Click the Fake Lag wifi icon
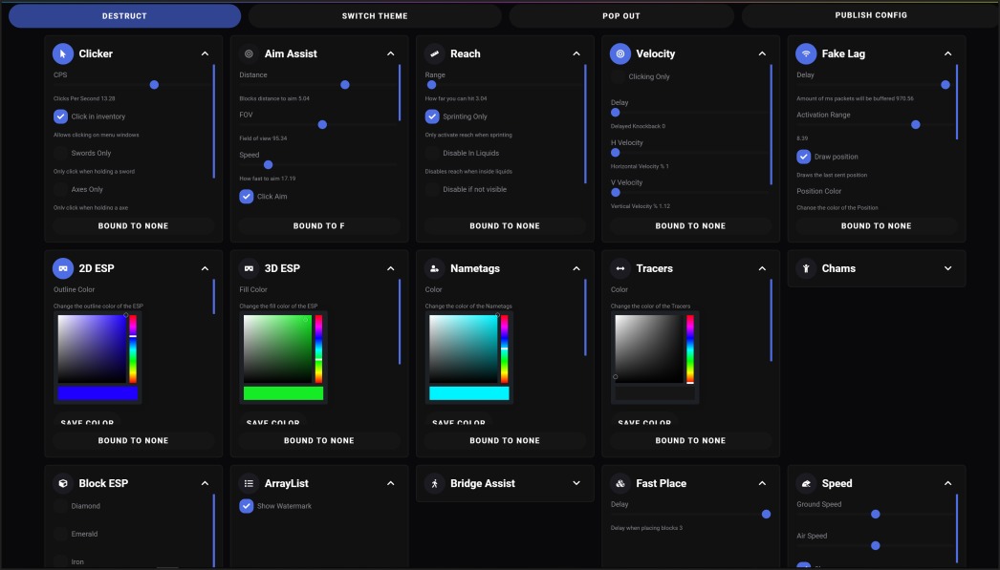This screenshot has width=1000, height=570. [x=806, y=54]
